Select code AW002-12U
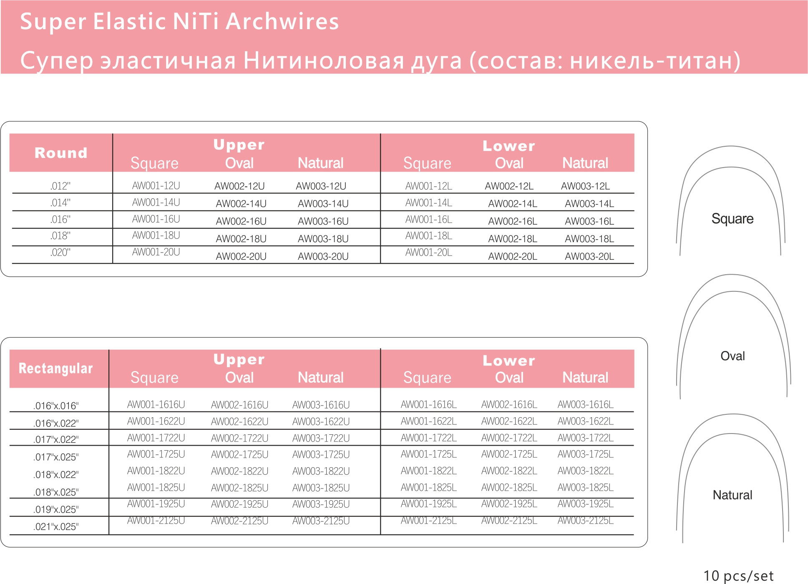Image resolution: width=808 pixels, height=584 pixels. [239, 186]
